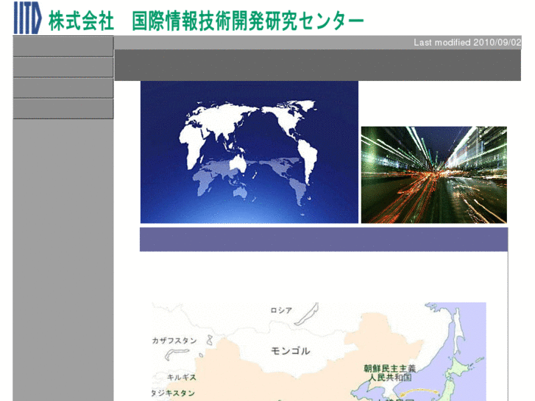The width and height of the screenshot is (535, 401).
Task: Open the world map image
Action: [x=249, y=152]
